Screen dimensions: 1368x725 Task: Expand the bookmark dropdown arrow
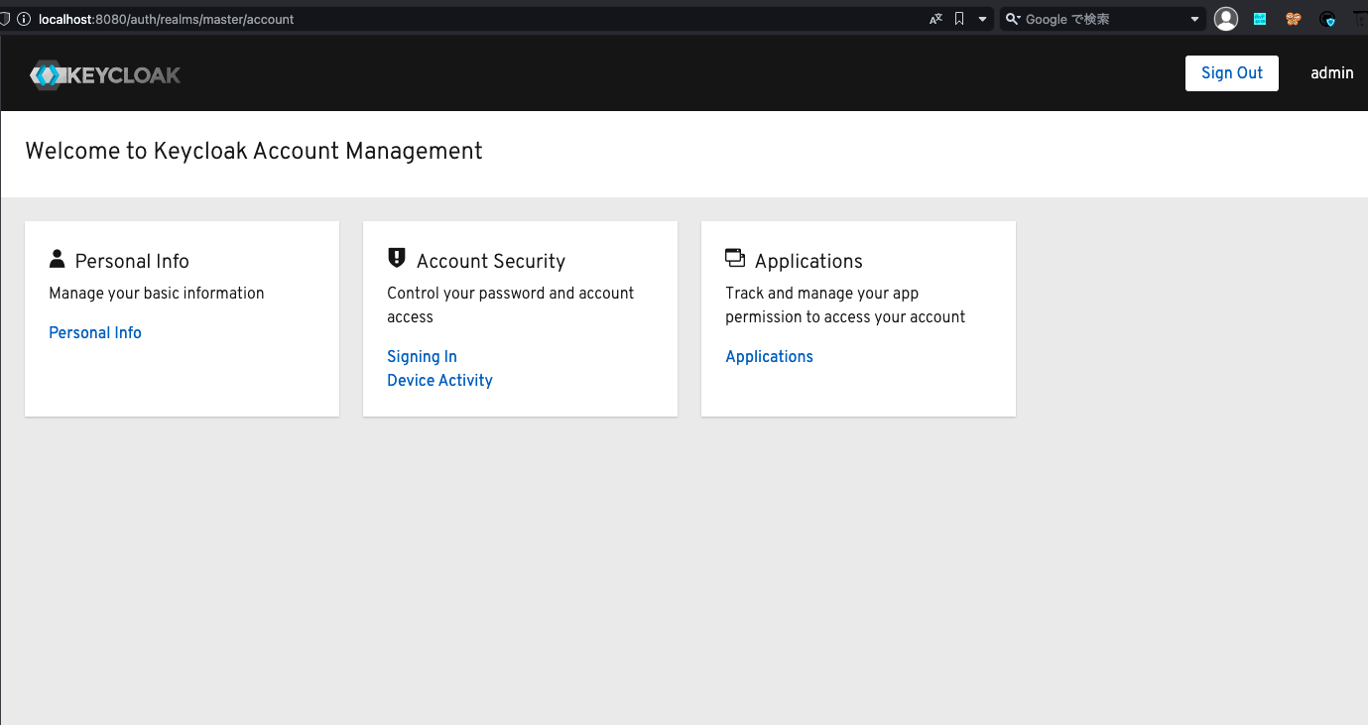[x=982, y=19]
